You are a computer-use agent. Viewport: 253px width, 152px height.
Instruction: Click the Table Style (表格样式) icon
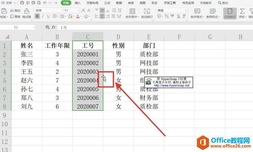coord(213,11)
